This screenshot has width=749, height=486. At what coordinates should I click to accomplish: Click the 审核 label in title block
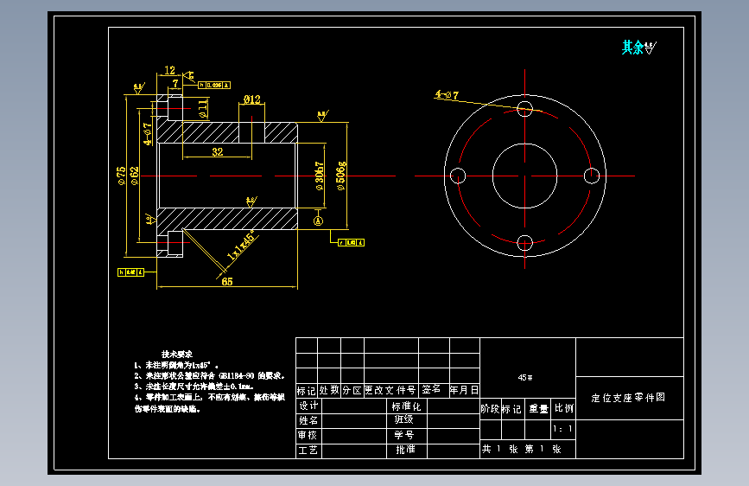coord(308,435)
